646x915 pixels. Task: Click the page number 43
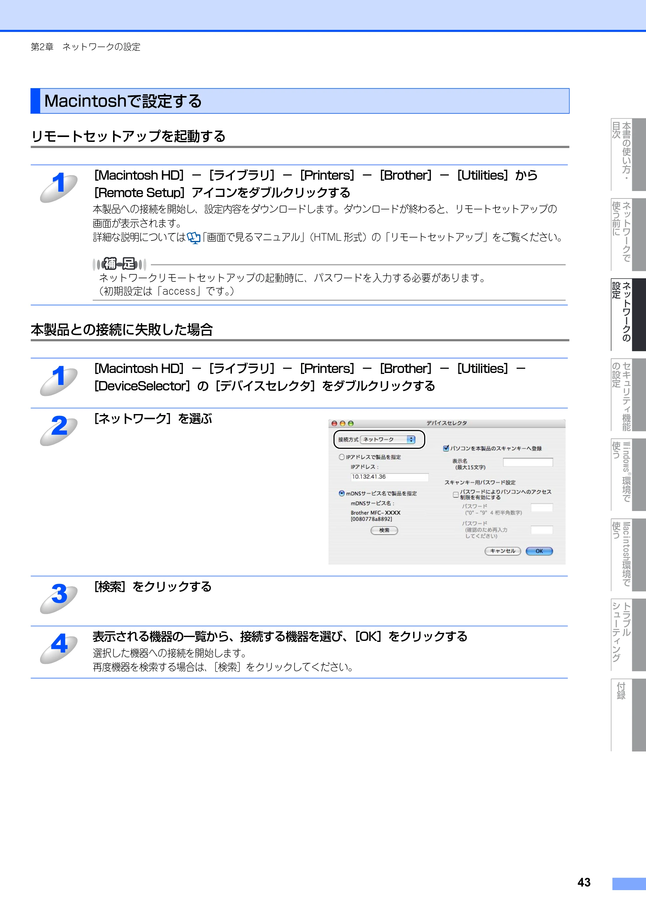[x=584, y=882]
